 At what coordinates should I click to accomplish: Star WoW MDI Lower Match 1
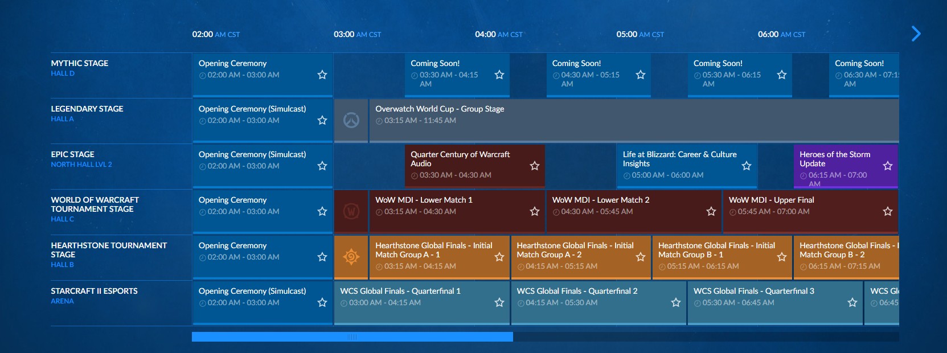click(x=535, y=211)
